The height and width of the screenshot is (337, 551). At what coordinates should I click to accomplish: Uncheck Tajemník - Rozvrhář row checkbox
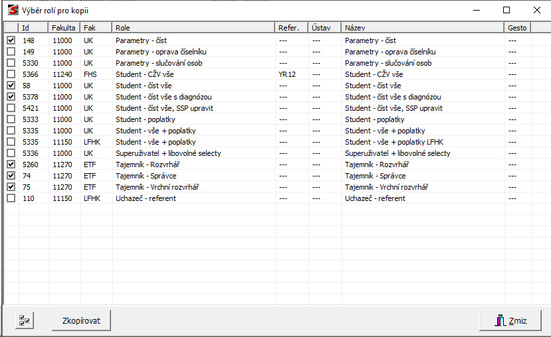click(11, 165)
